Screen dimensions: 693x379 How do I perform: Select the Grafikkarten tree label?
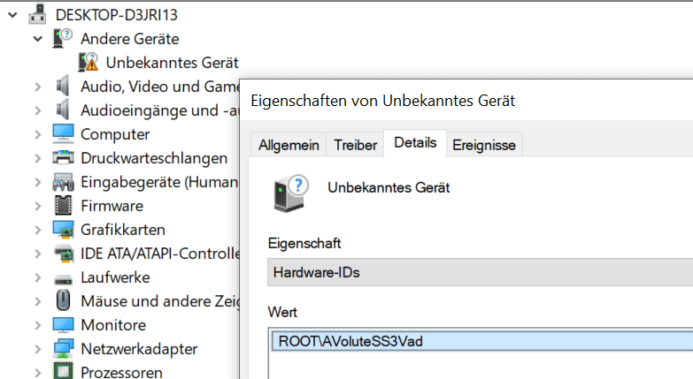[x=123, y=229]
